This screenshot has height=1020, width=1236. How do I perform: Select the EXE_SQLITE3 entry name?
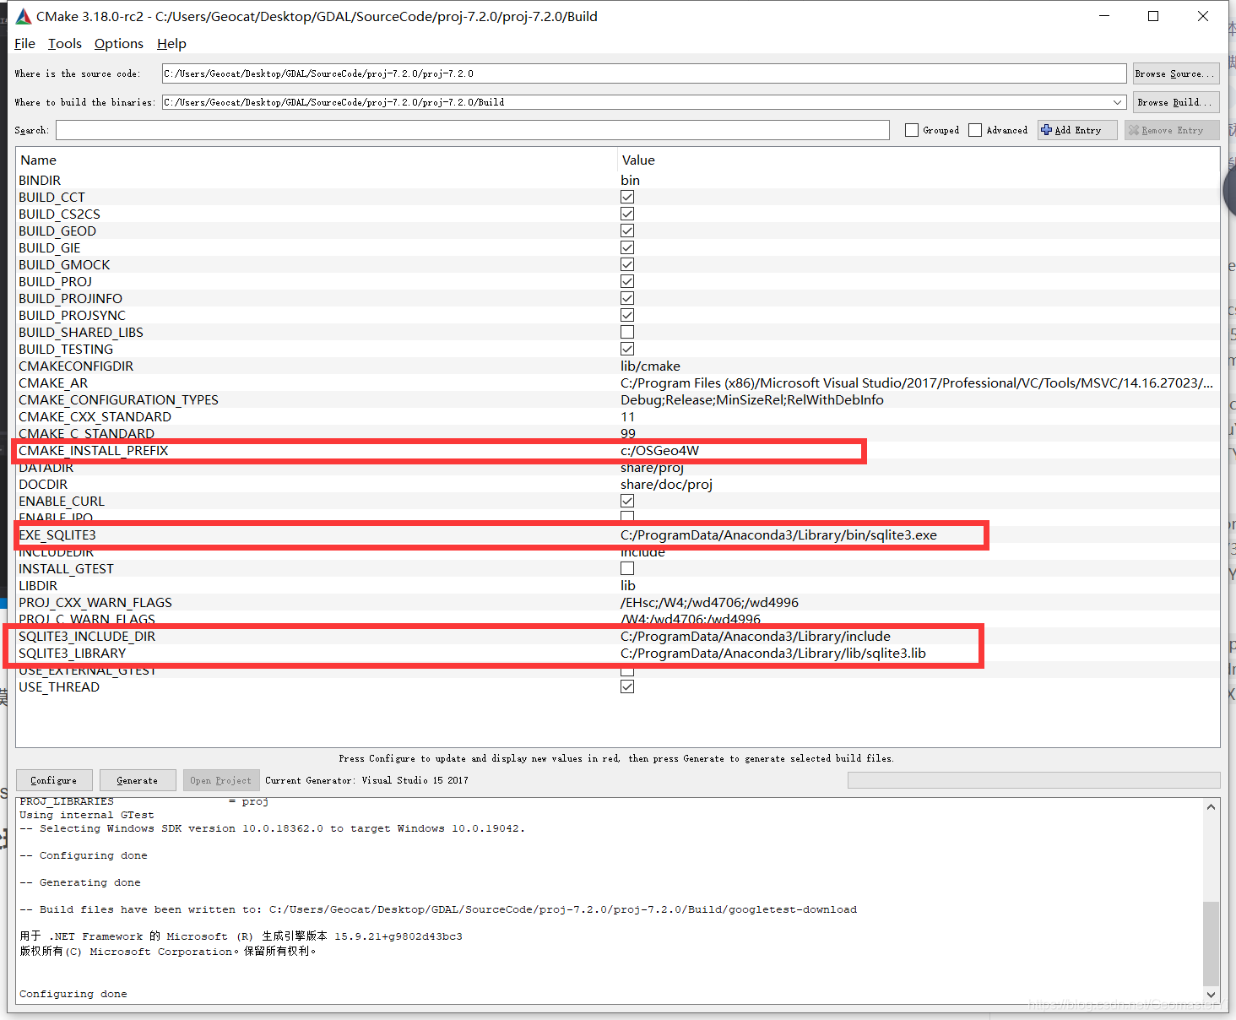click(57, 534)
